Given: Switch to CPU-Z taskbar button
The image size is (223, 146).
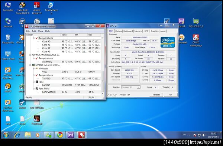Looking at the screenshot, I should [x=71, y=135].
